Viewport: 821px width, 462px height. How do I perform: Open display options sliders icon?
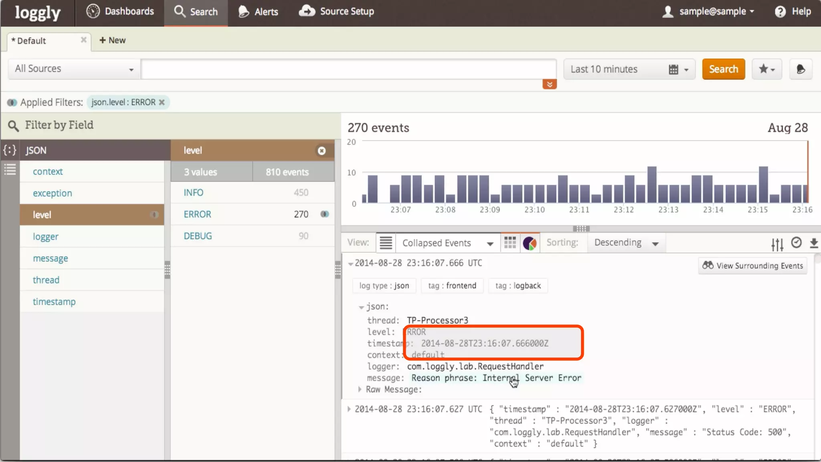click(777, 244)
